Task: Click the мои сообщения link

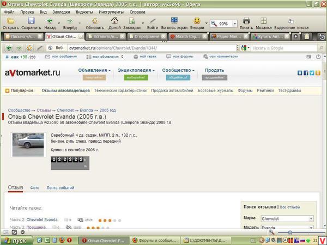Action: (x=64, y=57)
